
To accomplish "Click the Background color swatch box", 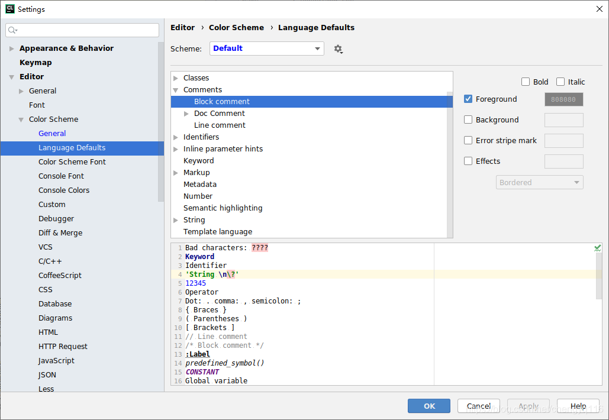I will coord(563,120).
